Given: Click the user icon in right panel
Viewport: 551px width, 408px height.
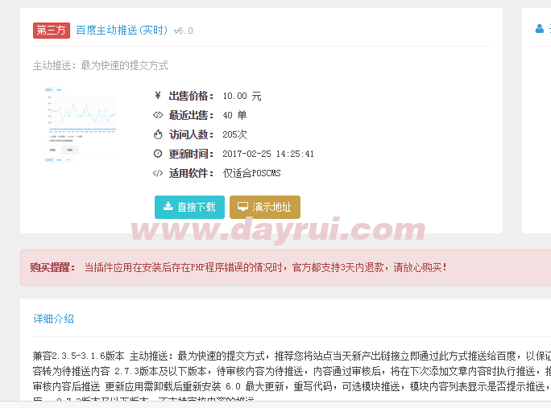Looking at the screenshot, I should click(540, 29).
